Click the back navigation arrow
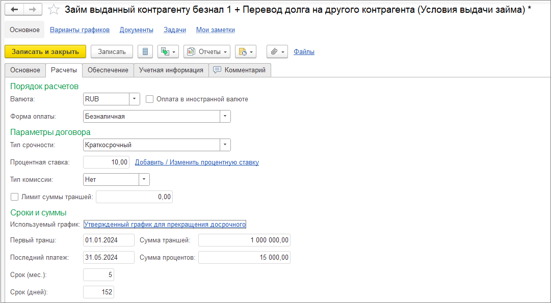Viewport: 551px width, 303px height. (x=14, y=10)
